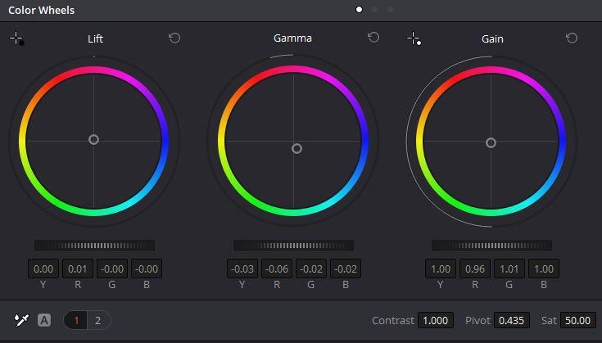Click the Gamma B value field
The image size is (602, 343).
346,269
